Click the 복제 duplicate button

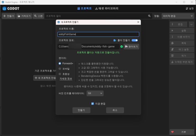click(x=182, y=43)
